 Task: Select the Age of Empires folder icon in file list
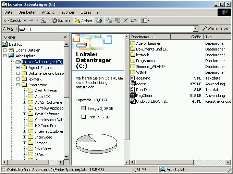133,43
